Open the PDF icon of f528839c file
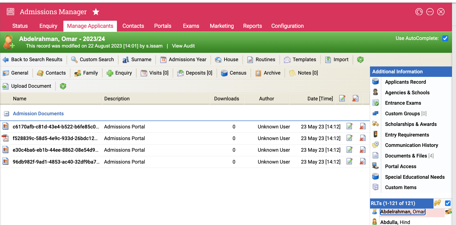Screen dimensions: 456x225 pyautogui.click(x=5, y=138)
